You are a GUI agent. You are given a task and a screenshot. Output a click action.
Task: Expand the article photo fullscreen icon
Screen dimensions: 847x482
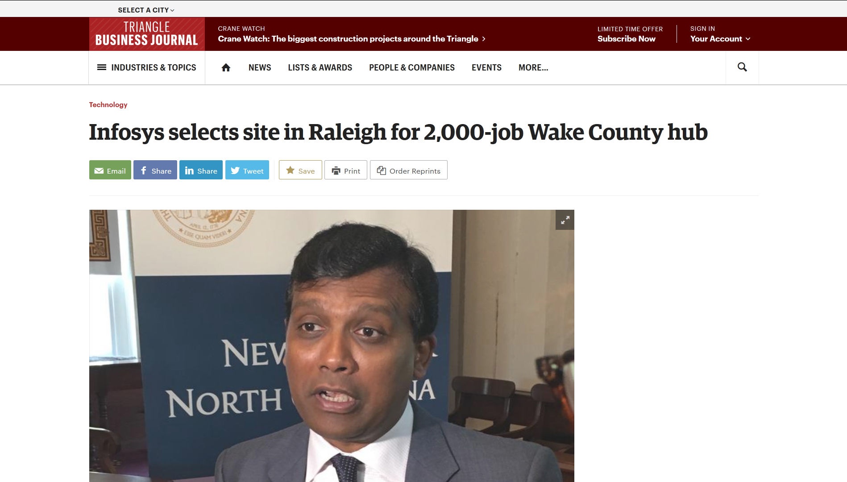pyautogui.click(x=565, y=220)
